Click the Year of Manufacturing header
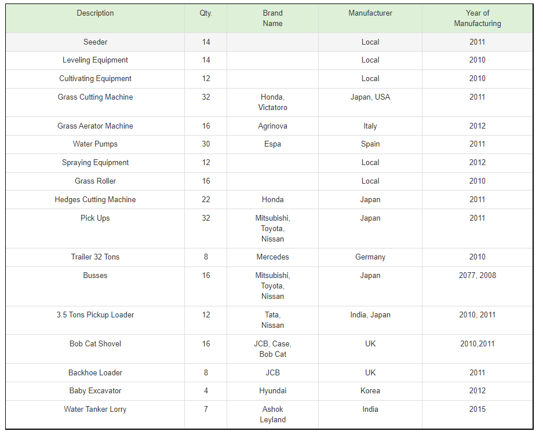This screenshot has width=543, height=435. click(477, 19)
